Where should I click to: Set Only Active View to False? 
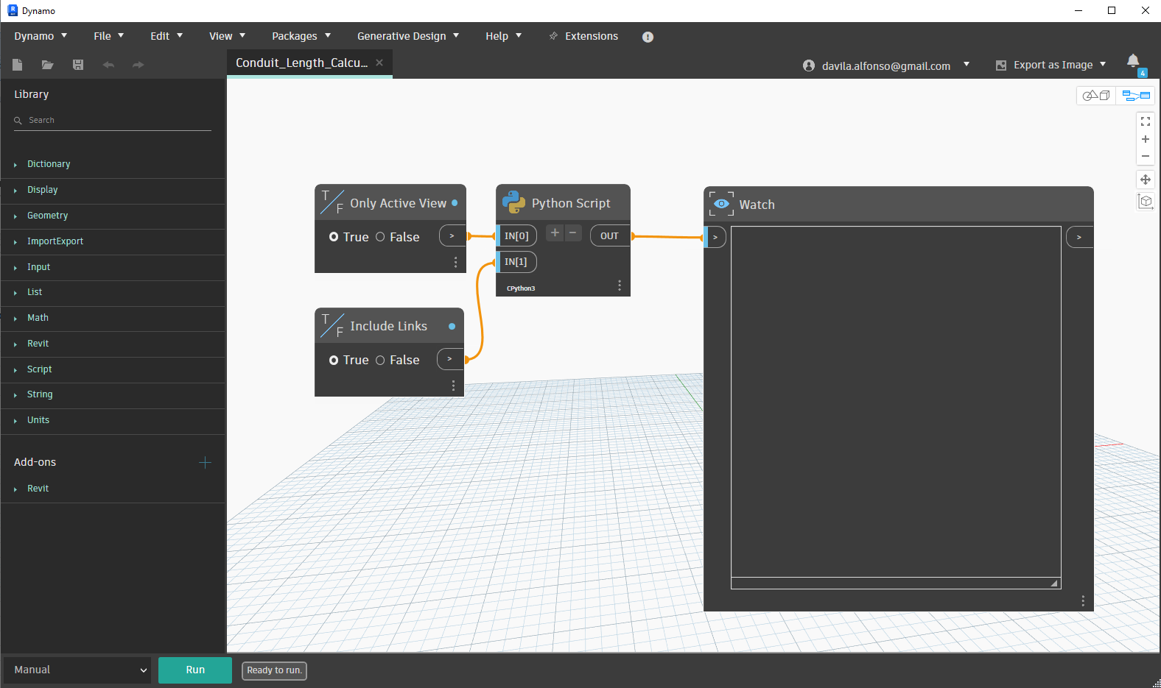coord(381,237)
